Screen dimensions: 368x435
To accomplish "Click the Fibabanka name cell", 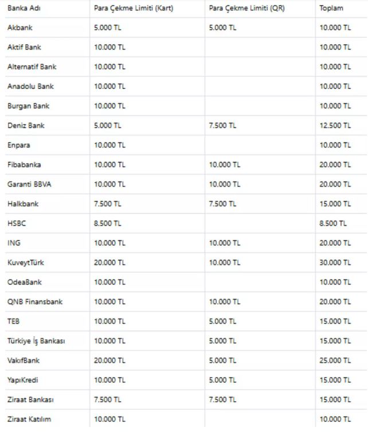I will pos(24,165).
